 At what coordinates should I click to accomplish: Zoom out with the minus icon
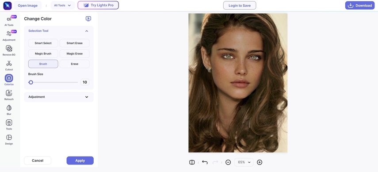[228, 162]
